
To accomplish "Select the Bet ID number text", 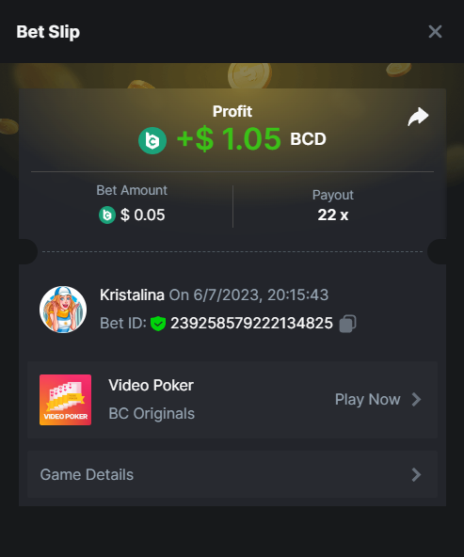I will coord(251,324).
